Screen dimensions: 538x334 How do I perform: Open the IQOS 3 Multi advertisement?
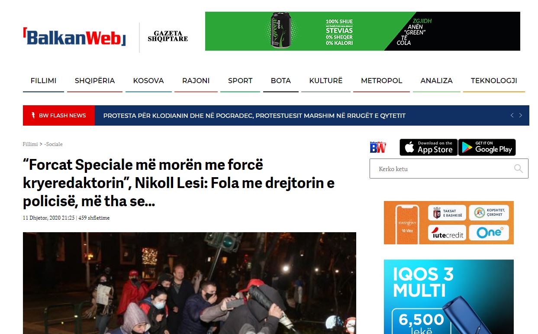tap(449, 297)
